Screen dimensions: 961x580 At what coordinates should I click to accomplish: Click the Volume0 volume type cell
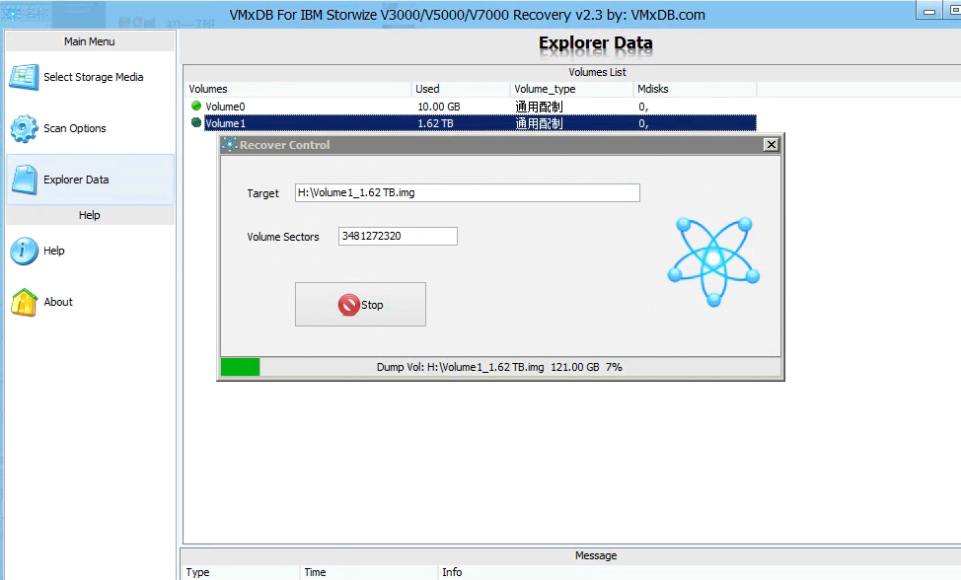click(x=539, y=107)
